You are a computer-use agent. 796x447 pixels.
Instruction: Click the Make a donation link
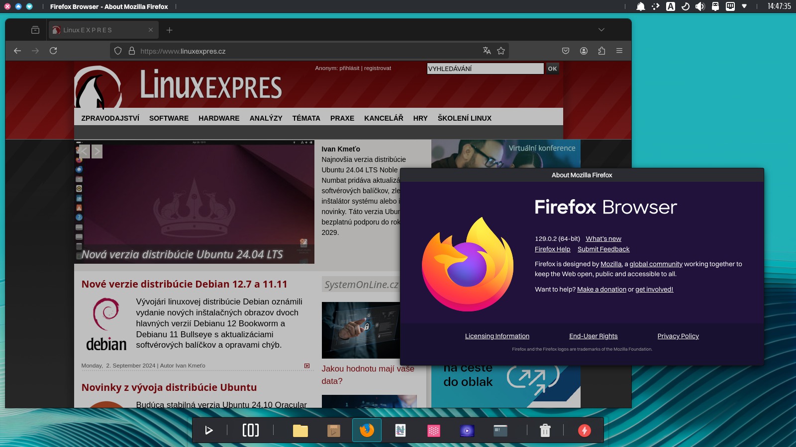pos(601,289)
